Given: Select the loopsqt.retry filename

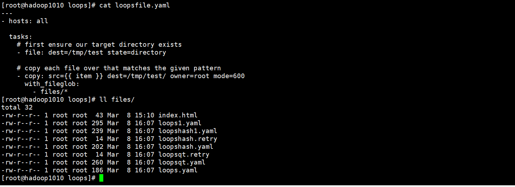Looking at the screenshot, I should pos(184,155).
